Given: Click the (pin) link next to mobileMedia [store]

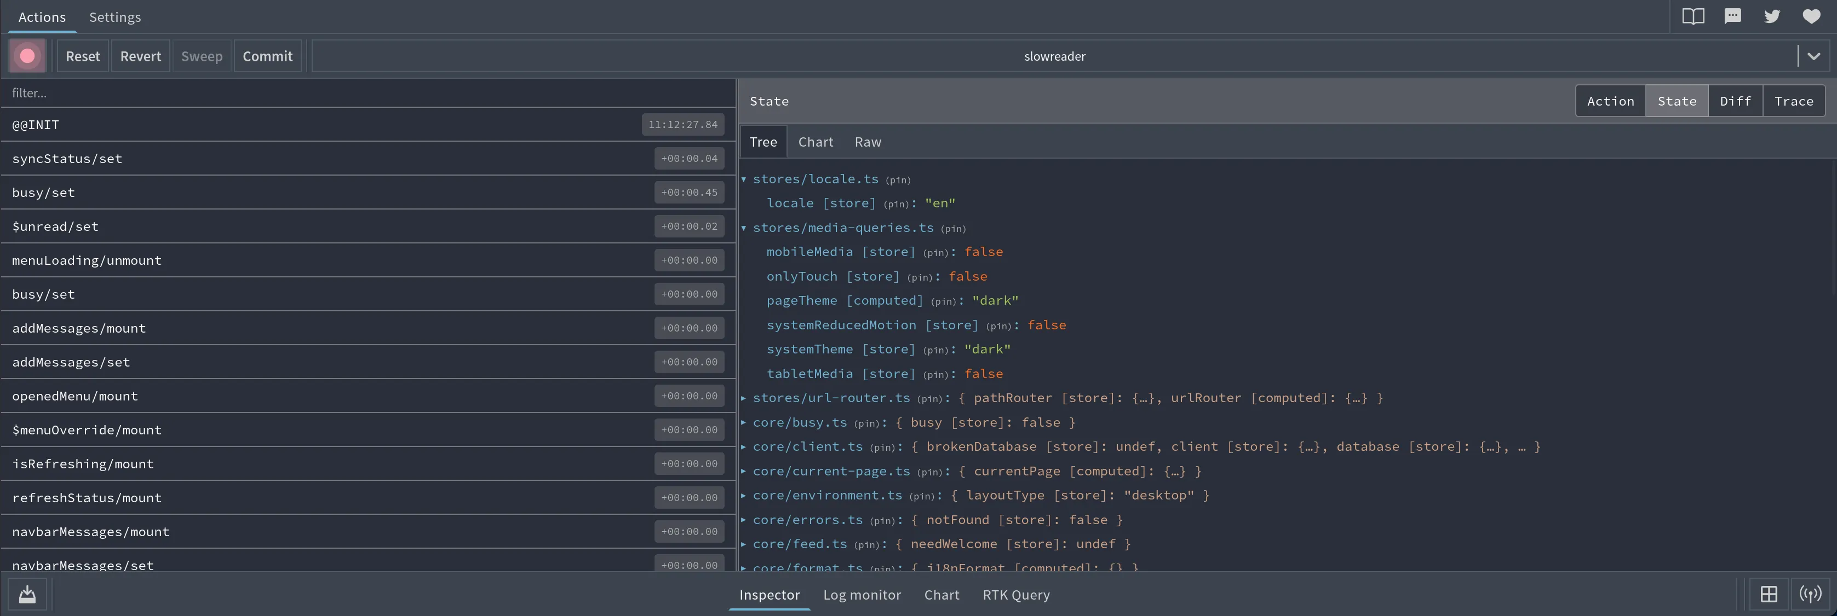Looking at the screenshot, I should point(935,253).
